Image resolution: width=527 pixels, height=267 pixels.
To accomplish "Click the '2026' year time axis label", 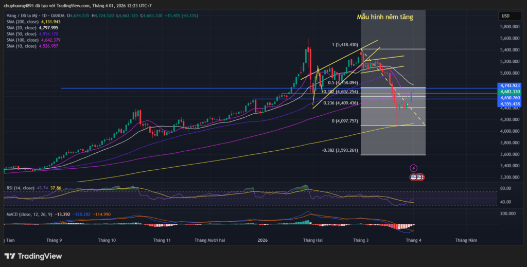I will pos(262,240).
